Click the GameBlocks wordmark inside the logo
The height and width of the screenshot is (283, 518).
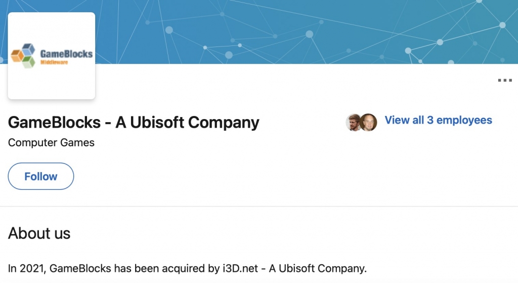66,53
